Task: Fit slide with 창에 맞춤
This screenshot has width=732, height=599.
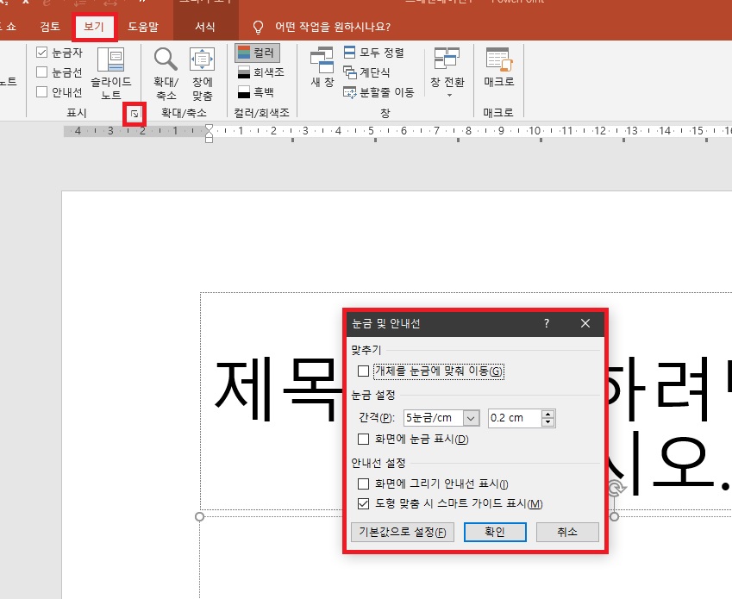Action: click(202, 73)
